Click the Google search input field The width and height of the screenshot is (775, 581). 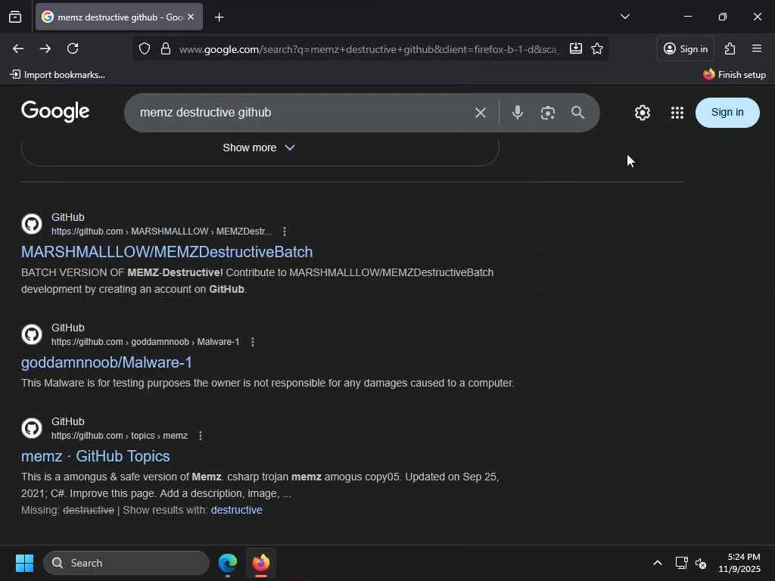(301, 113)
